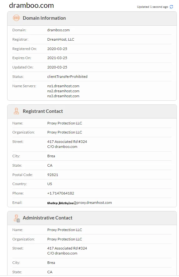The height and width of the screenshot is (277, 179).
Task: Click name server ns2.dreamhost.com
Action: 63,91
